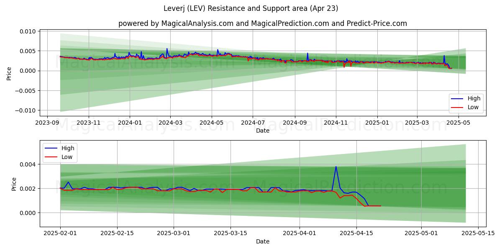Click the '2024-09' tick label

tap(295, 122)
